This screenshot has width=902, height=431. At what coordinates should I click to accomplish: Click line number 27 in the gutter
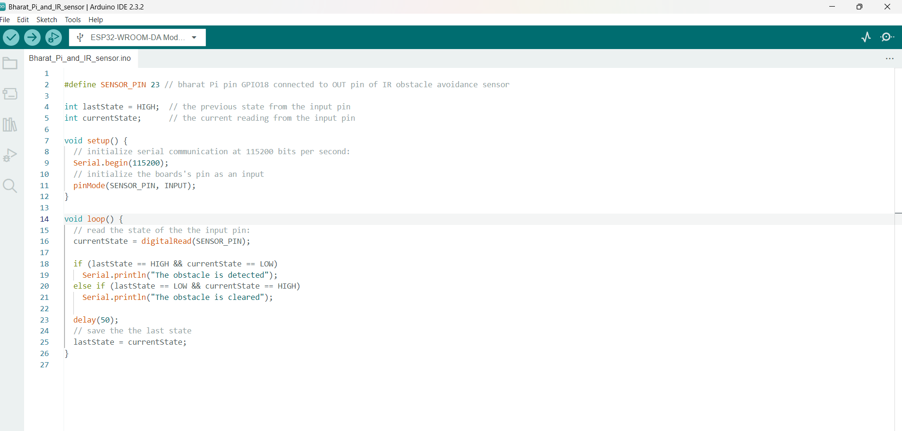(44, 365)
